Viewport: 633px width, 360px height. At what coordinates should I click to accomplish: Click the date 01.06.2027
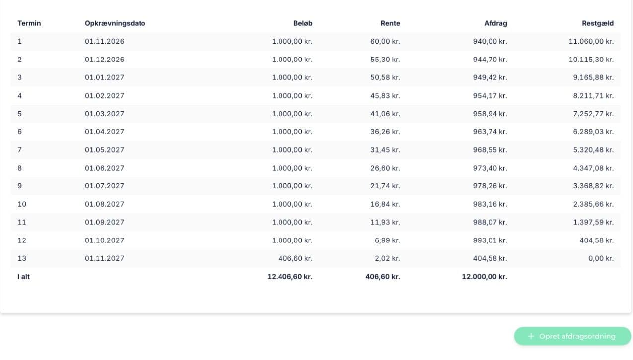click(x=105, y=168)
